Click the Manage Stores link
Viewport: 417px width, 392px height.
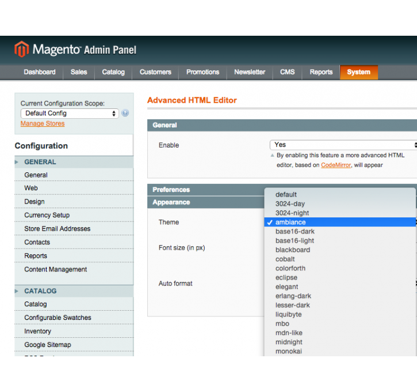[x=43, y=123]
